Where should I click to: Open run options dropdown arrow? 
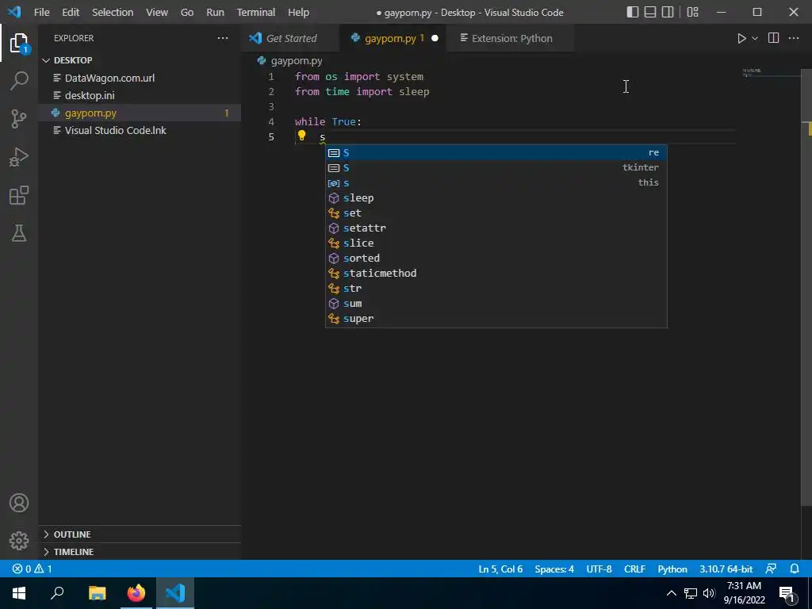click(755, 38)
